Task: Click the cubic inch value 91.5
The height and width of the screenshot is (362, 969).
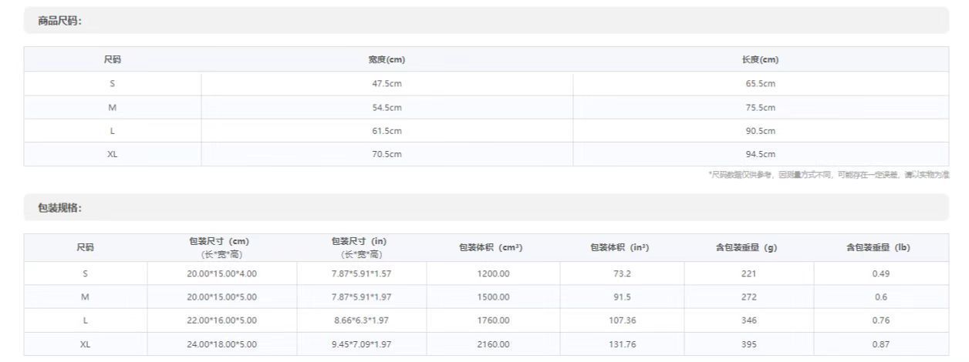Action: (622, 297)
